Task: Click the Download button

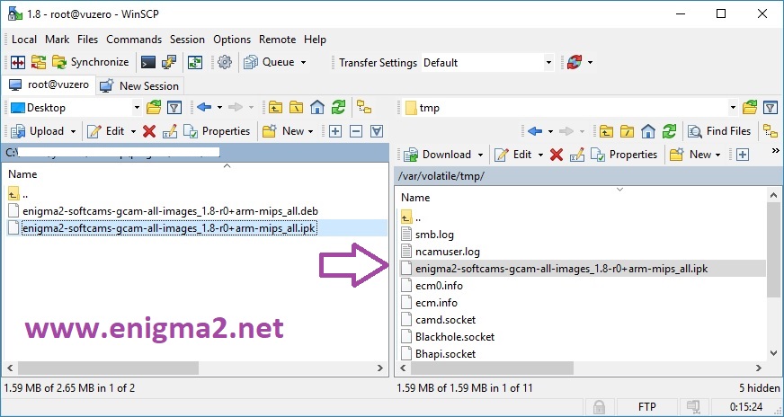Action: coord(438,155)
